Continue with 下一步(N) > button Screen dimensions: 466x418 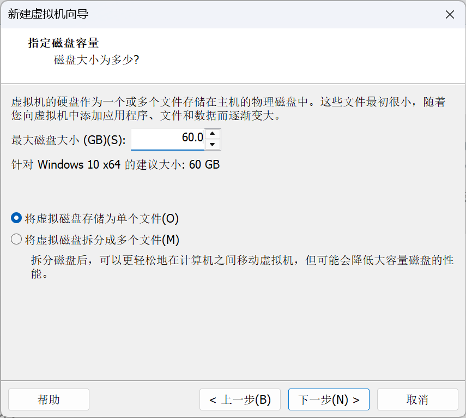pos(329,399)
